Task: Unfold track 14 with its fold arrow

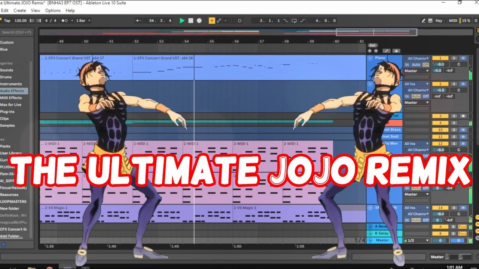Action: [370, 208]
